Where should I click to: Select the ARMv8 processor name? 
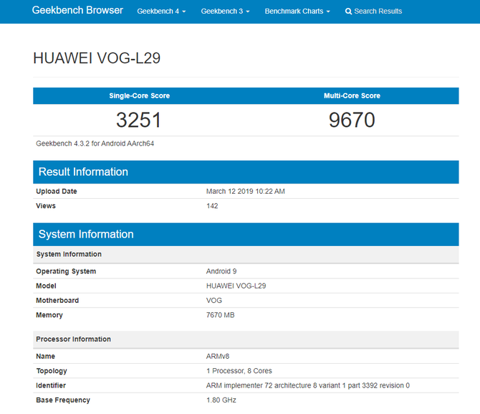(218, 357)
